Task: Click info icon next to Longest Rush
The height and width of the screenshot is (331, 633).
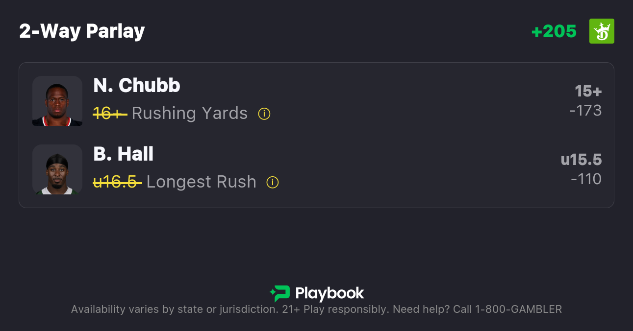Action: 273,183
